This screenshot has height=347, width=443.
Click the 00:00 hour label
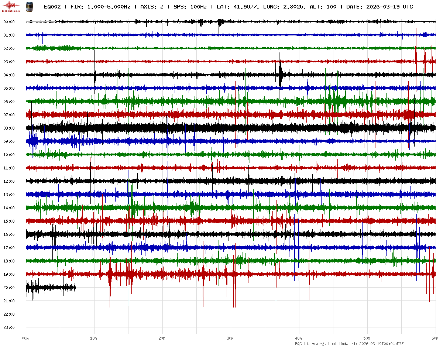pos(9,22)
